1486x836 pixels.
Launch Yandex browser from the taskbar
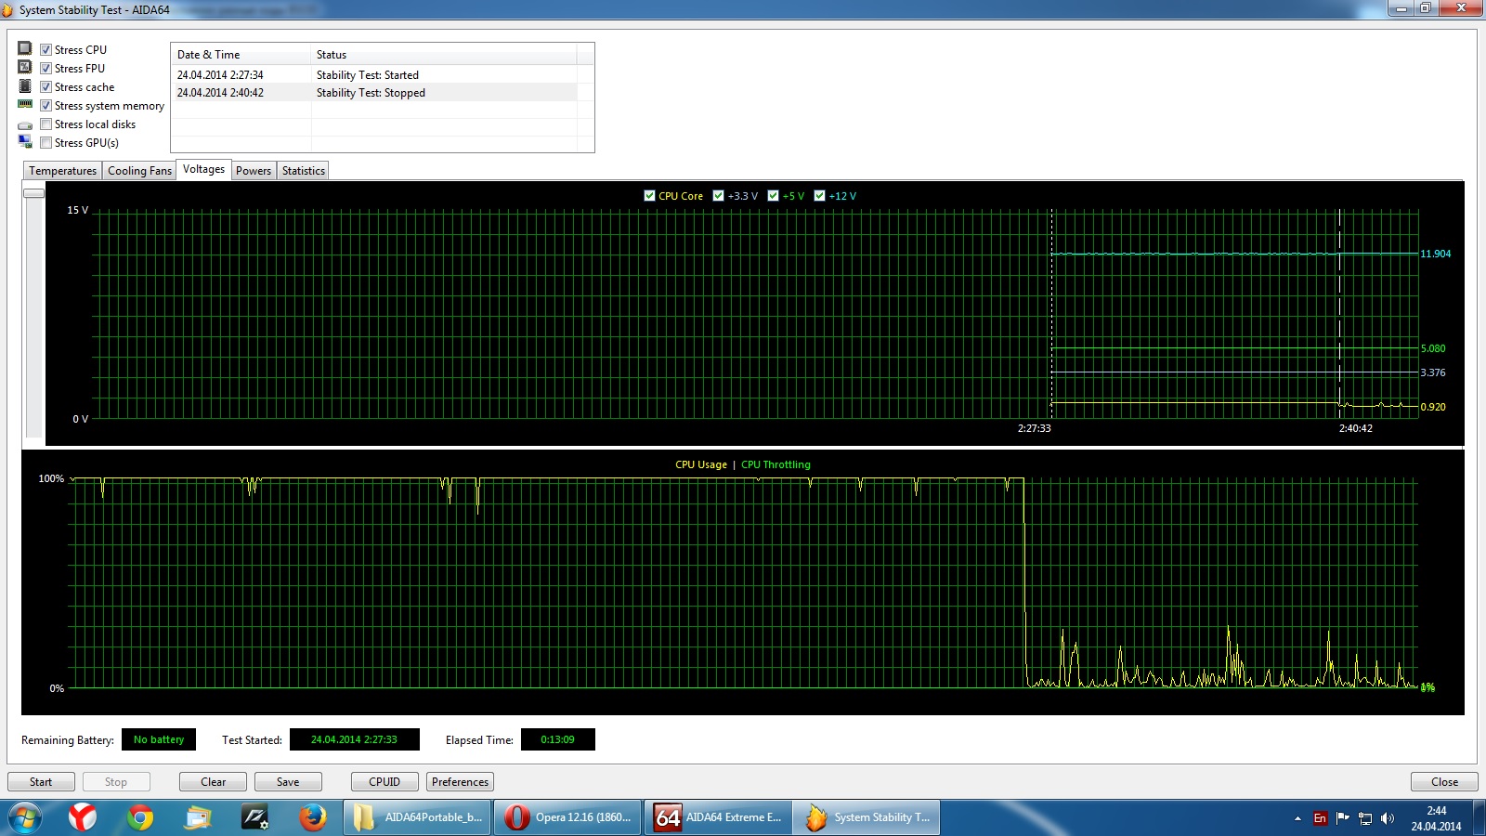click(83, 817)
